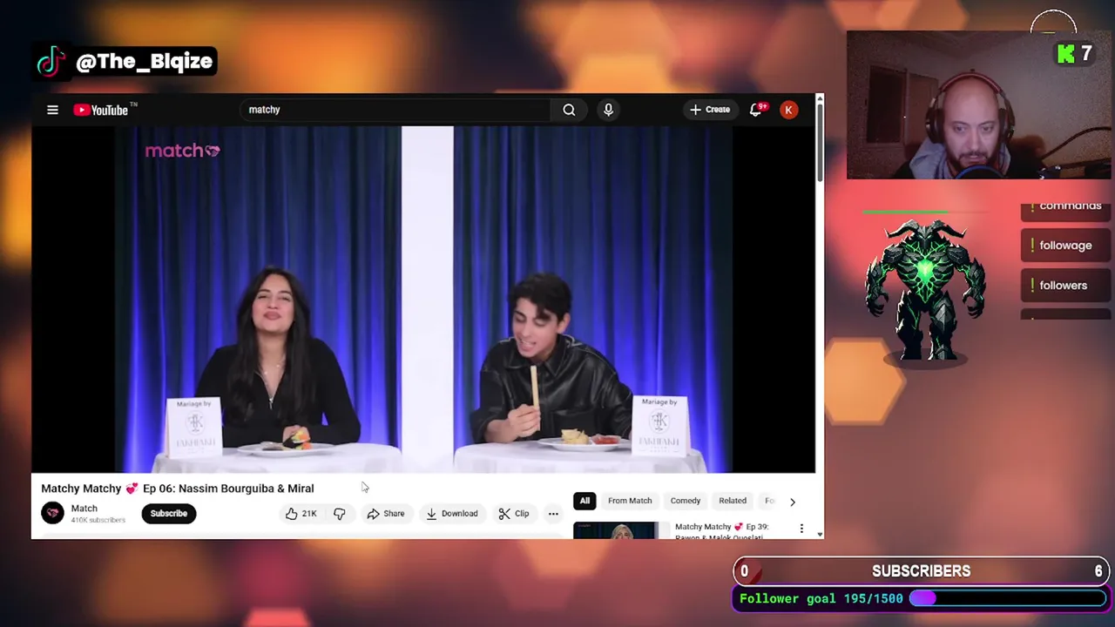The width and height of the screenshot is (1115, 627).
Task: Open Match channel name link
Action: [84, 508]
